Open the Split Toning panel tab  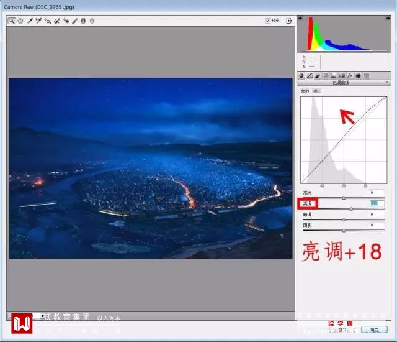(334, 76)
